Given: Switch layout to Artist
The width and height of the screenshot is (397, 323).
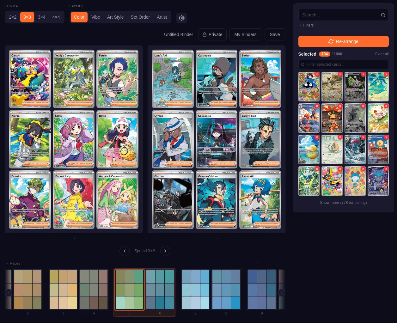Looking at the screenshot, I should pos(162,17).
